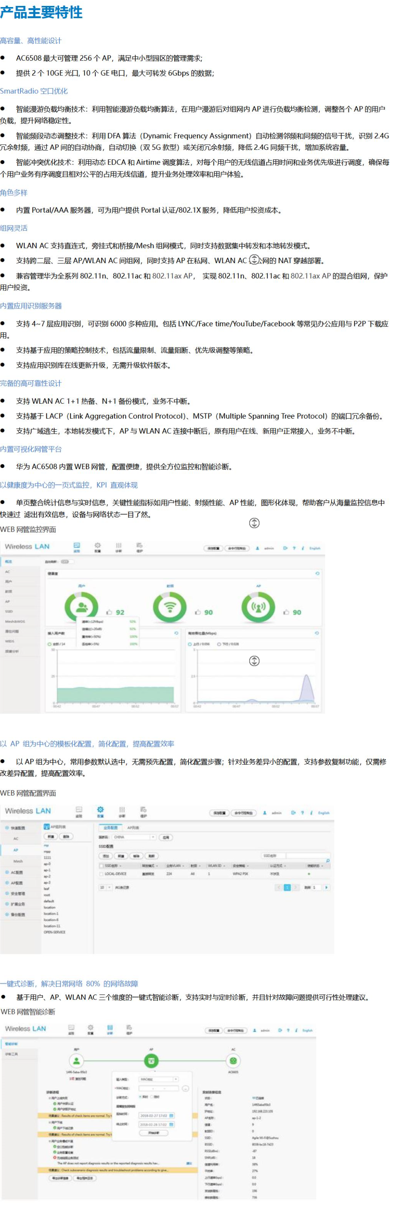Screen dimensions: 394x1207
Task: Select the real-time diagnosis radio button
Action: pos(140,1097)
